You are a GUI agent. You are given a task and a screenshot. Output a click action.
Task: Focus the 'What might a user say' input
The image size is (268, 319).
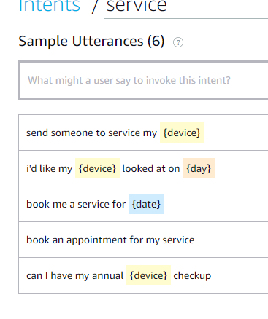tap(144, 80)
